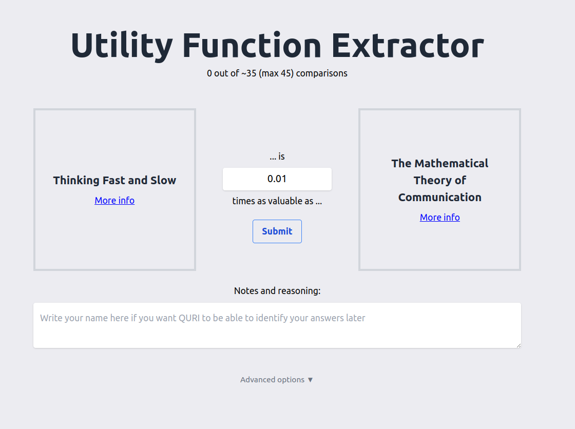Viewport: 575px width, 429px height.
Task: Click the Notes and reasoning label
Action: pos(277,291)
